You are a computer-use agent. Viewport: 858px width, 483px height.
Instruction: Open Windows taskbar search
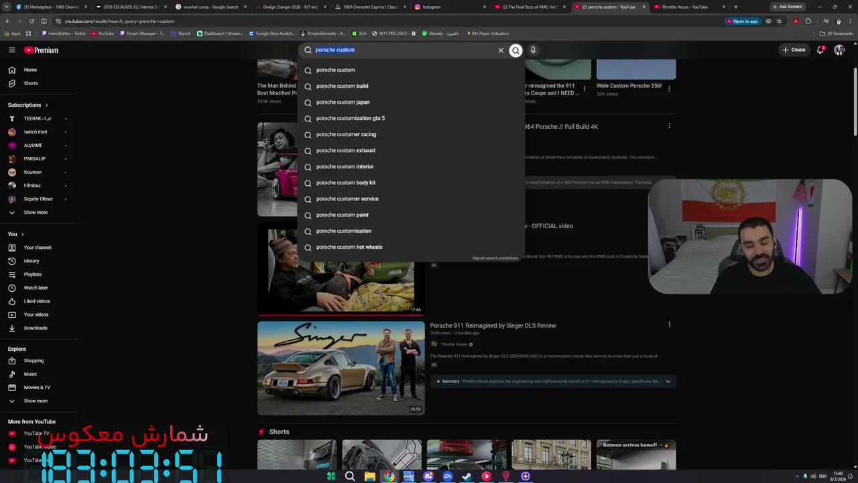click(x=350, y=476)
